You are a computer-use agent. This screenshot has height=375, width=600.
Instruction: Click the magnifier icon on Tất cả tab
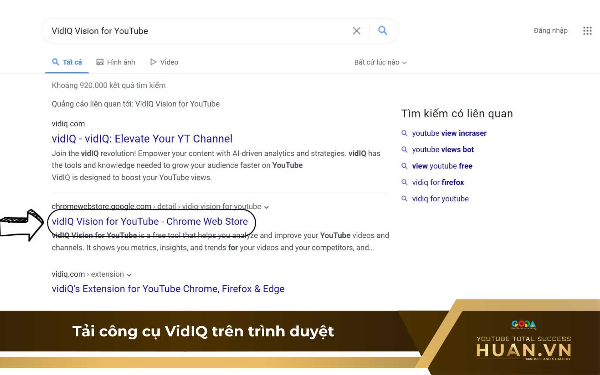(55, 62)
